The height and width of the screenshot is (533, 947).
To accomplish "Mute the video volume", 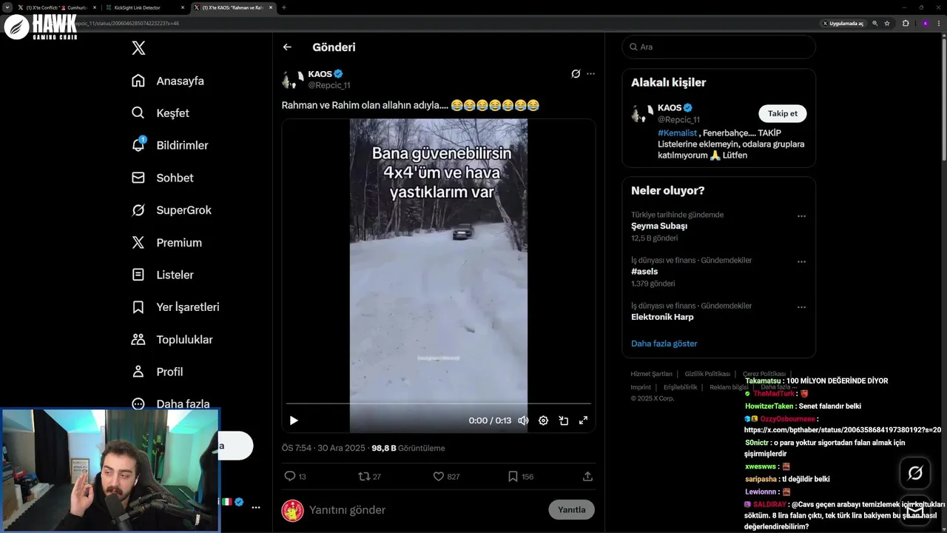I will click(523, 420).
